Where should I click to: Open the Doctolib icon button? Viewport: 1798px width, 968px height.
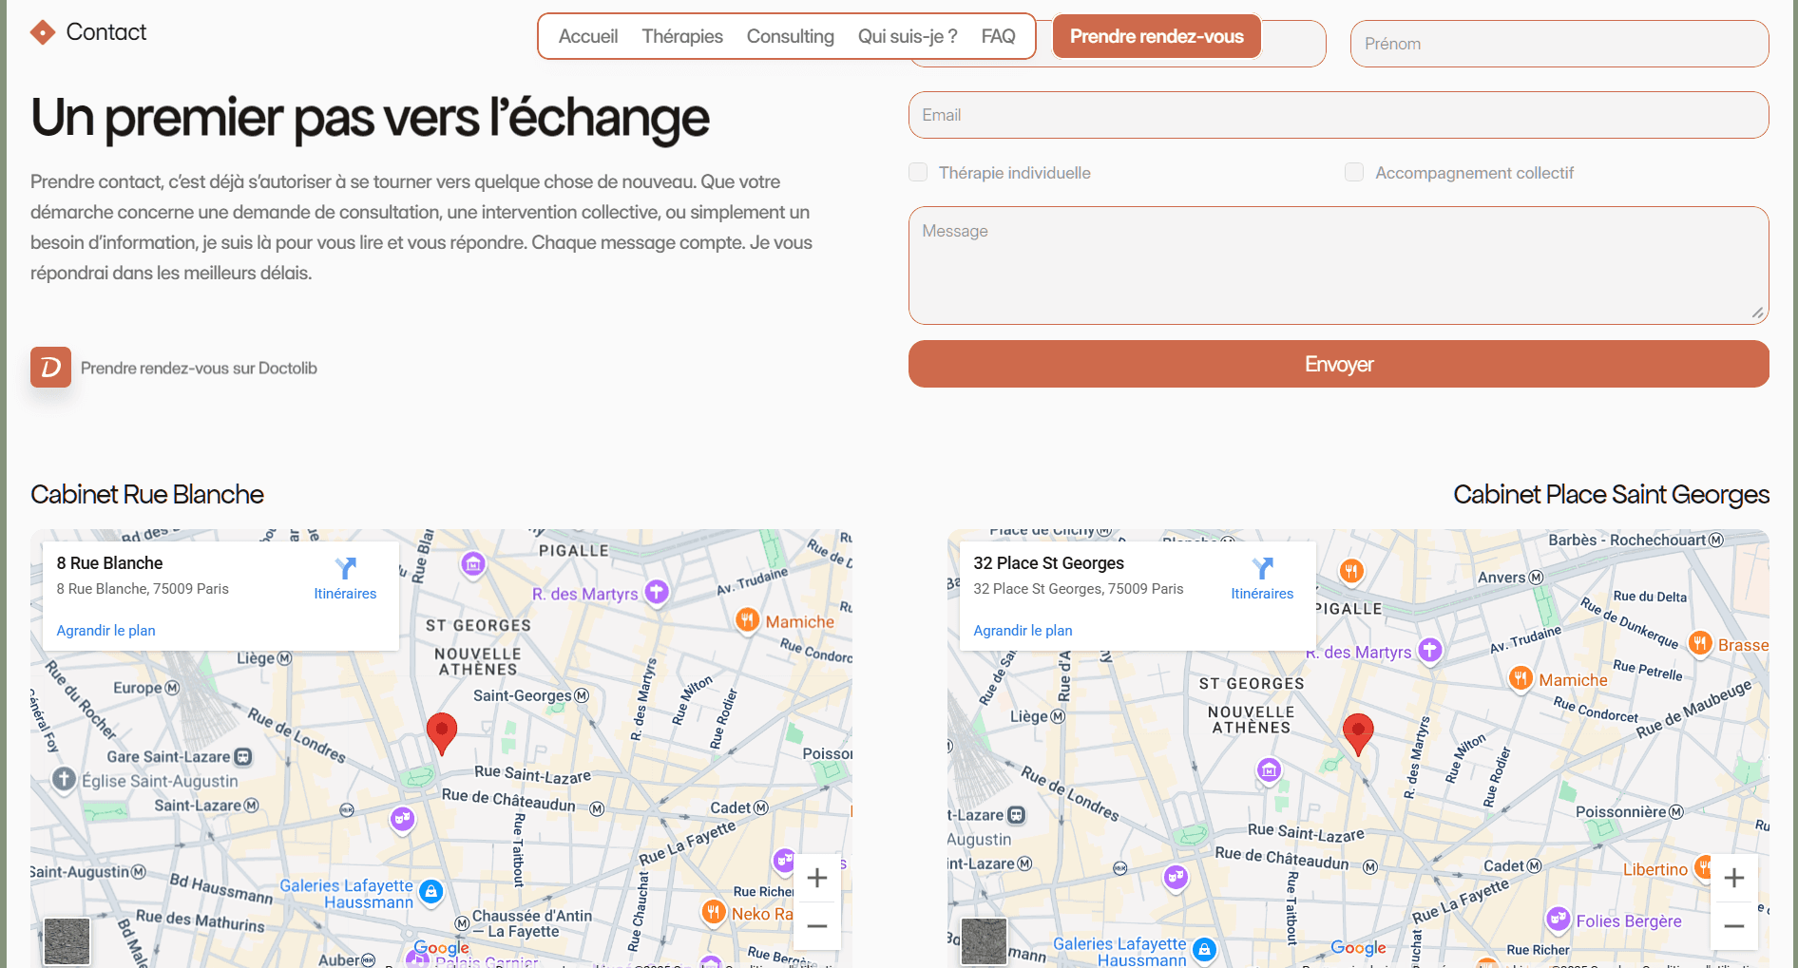click(50, 367)
